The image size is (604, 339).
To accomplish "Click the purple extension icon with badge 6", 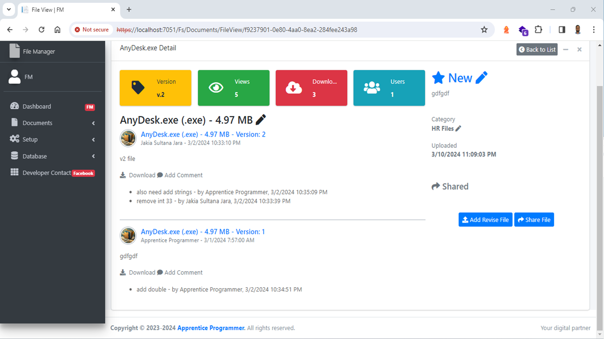I will point(523,30).
